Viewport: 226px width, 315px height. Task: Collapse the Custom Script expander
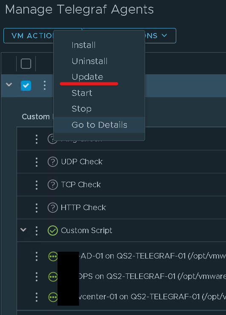(23, 229)
